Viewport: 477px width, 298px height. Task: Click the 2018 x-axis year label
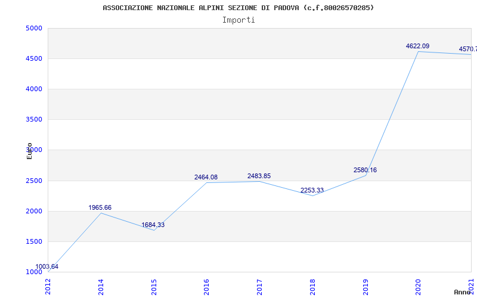312,287
